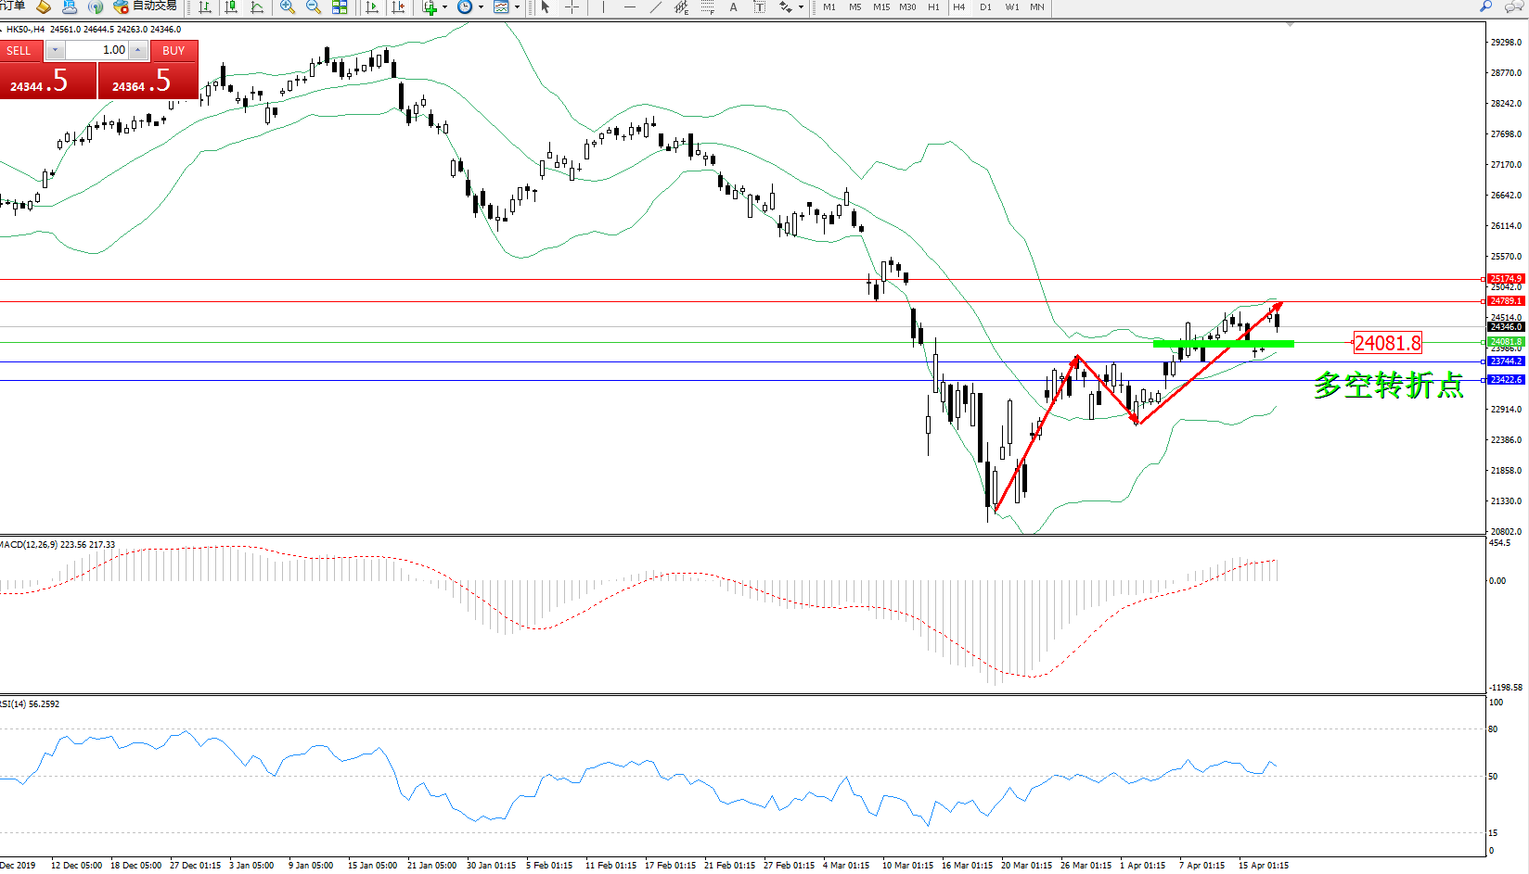Toggle chart auto scroll
This screenshot has width=1529, height=874.
pos(372,6)
